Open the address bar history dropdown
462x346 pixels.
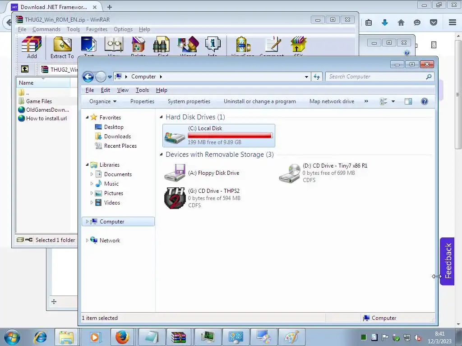(x=306, y=77)
